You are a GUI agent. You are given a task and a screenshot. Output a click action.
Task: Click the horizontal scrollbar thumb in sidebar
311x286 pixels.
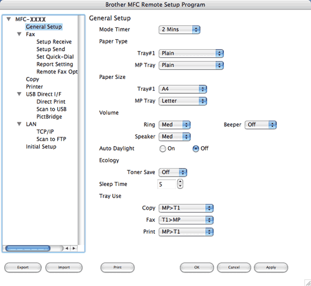pos(28,248)
